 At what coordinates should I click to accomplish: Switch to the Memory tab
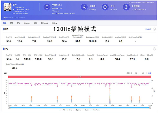point(27,23)
